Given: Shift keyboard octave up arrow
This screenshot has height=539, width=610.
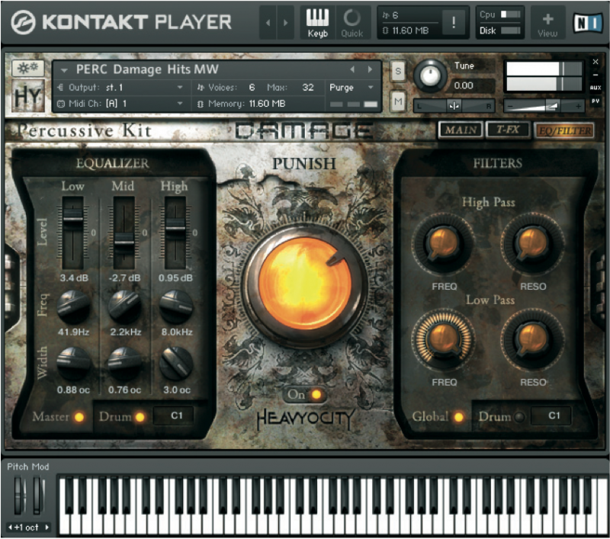Looking at the screenshot, I should coord(47,528).
